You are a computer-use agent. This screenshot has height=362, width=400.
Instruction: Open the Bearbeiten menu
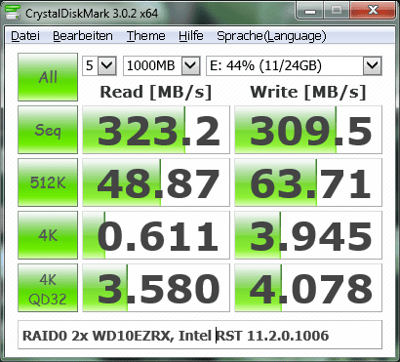(x=83, y=36)
